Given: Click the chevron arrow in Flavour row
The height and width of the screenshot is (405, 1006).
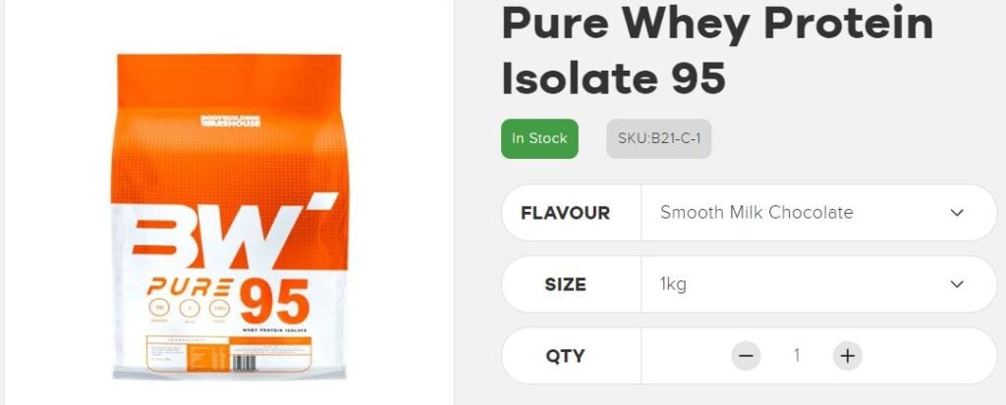Looking at the screenshot, I should point(957,213).
